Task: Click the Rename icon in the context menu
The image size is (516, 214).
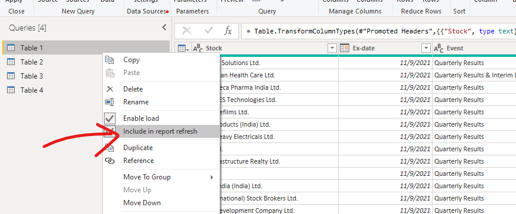Action: (110, 102)
